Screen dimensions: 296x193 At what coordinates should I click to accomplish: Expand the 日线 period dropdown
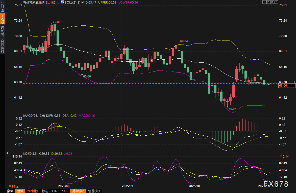[13, 187]
